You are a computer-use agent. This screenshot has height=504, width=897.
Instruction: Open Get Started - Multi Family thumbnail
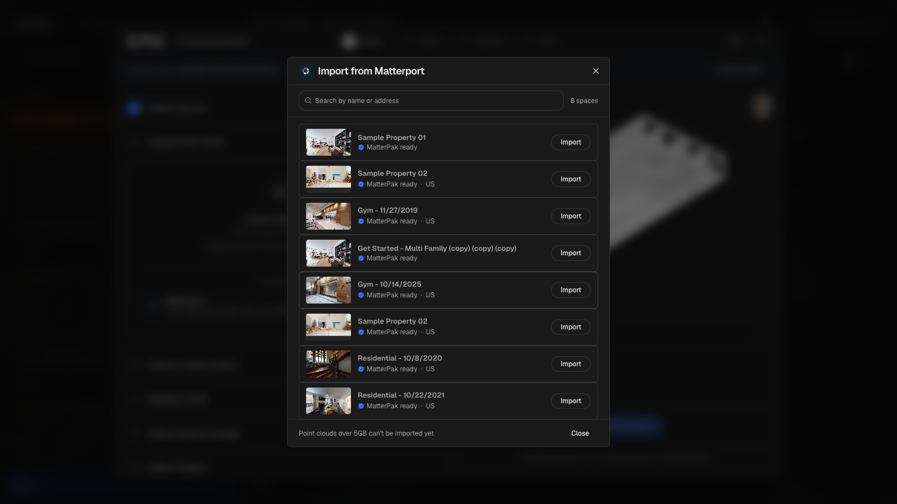[329, 253]
